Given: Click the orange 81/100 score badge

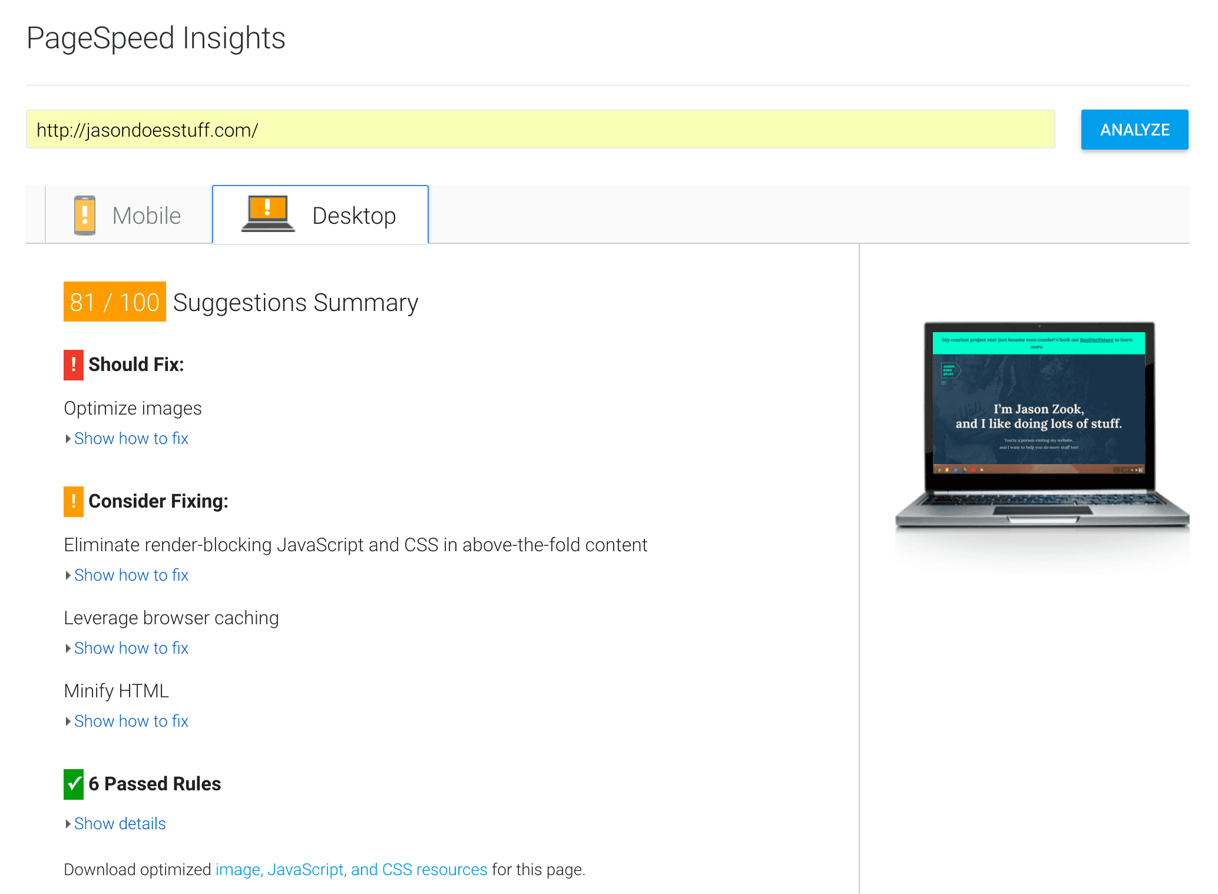Looking at the screenshot, I should point(114,302).
